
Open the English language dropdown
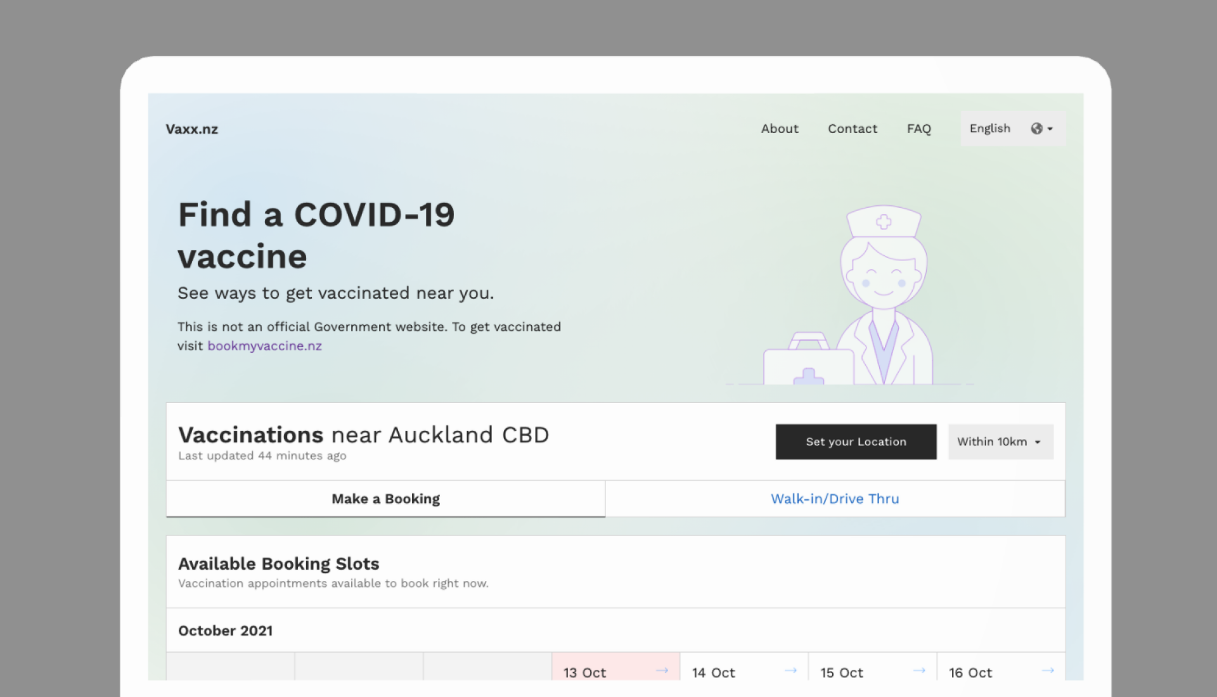pyautogui.click(x=1013, y=129)
